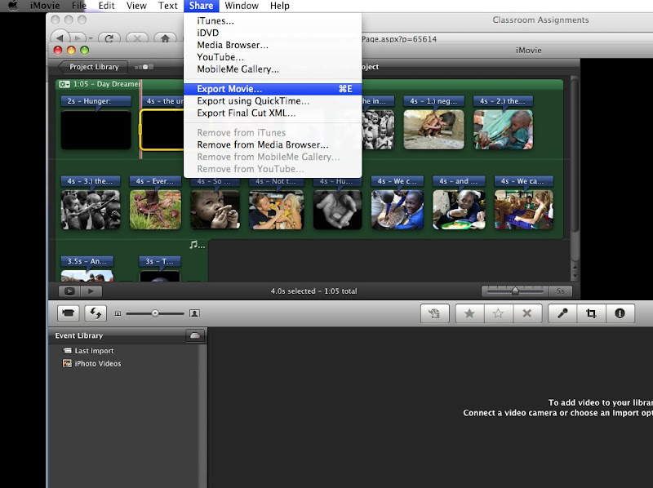The height and width of the screenshot is (488, 653).
Task: Share to YouTube from the menu
Action: (x=273, y=57)
